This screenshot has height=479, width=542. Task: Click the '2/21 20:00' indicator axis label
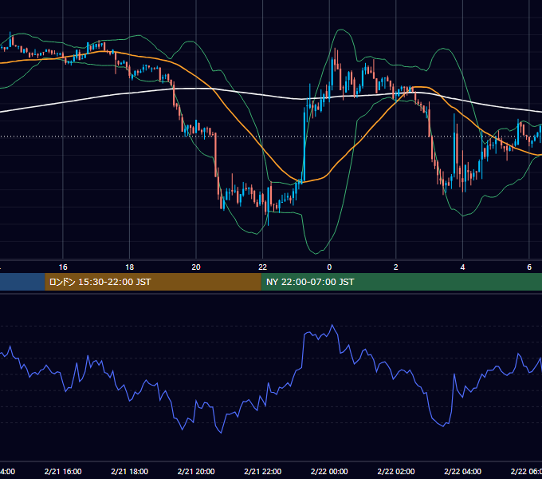pos(196,471)
